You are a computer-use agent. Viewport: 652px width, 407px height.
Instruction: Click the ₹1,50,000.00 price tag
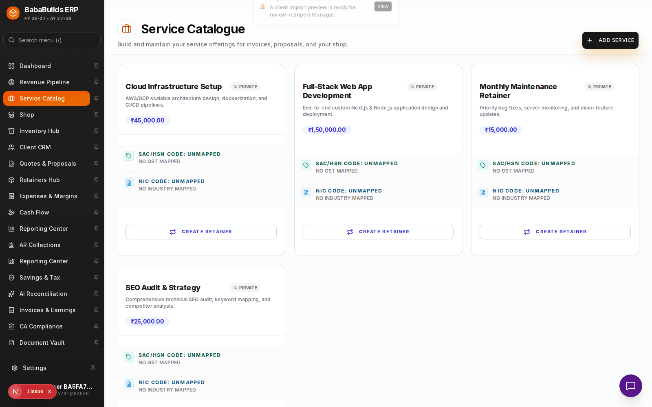(x=327, y=130)
